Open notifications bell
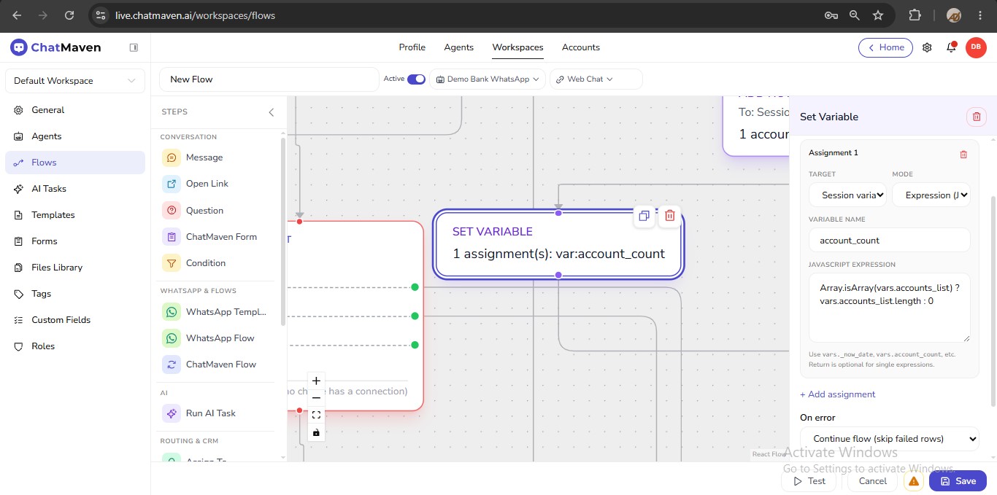997x495 pixels. tap(951, 47)
